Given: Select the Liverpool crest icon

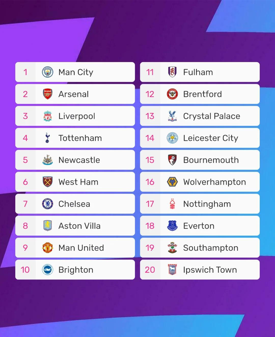Looking at the screenshot, I should tap(48, 116).
